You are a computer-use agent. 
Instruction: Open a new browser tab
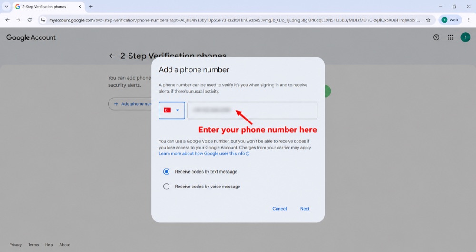(91, 6)
